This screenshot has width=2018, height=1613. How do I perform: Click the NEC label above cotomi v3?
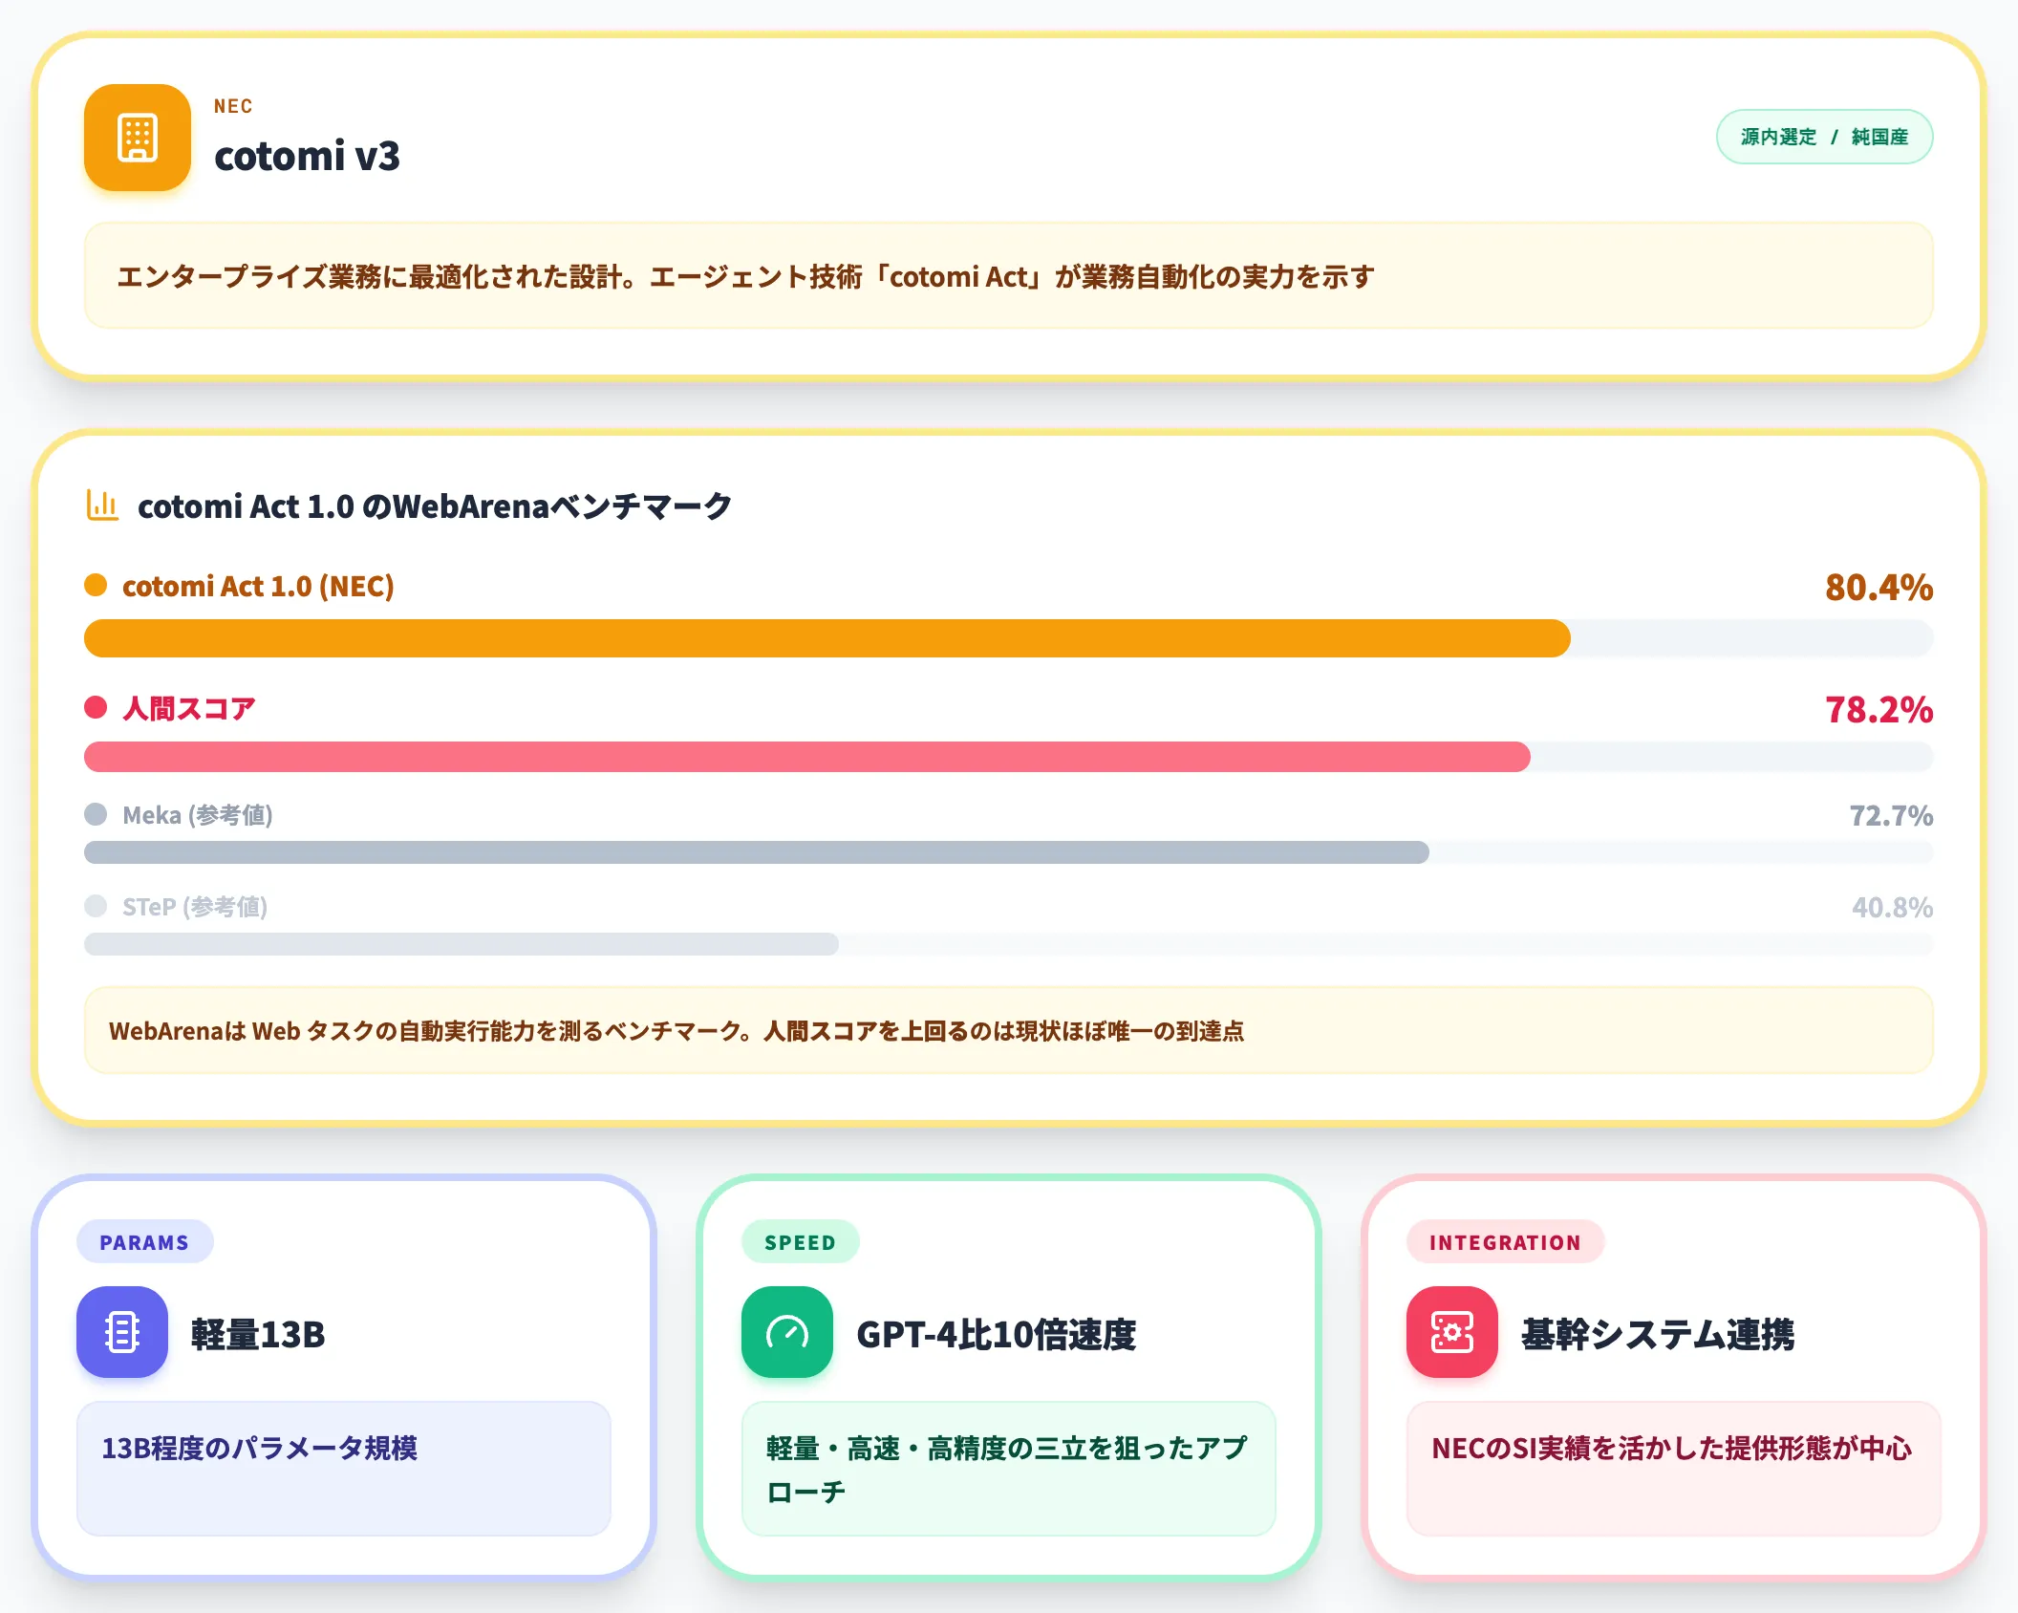click(x=233, y=106)
